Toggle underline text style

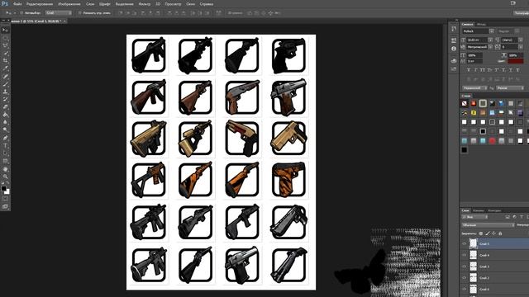pyautogui.click(x=511, y=70)
